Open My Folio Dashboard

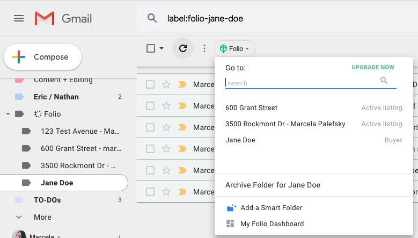(x=272, y=223)
